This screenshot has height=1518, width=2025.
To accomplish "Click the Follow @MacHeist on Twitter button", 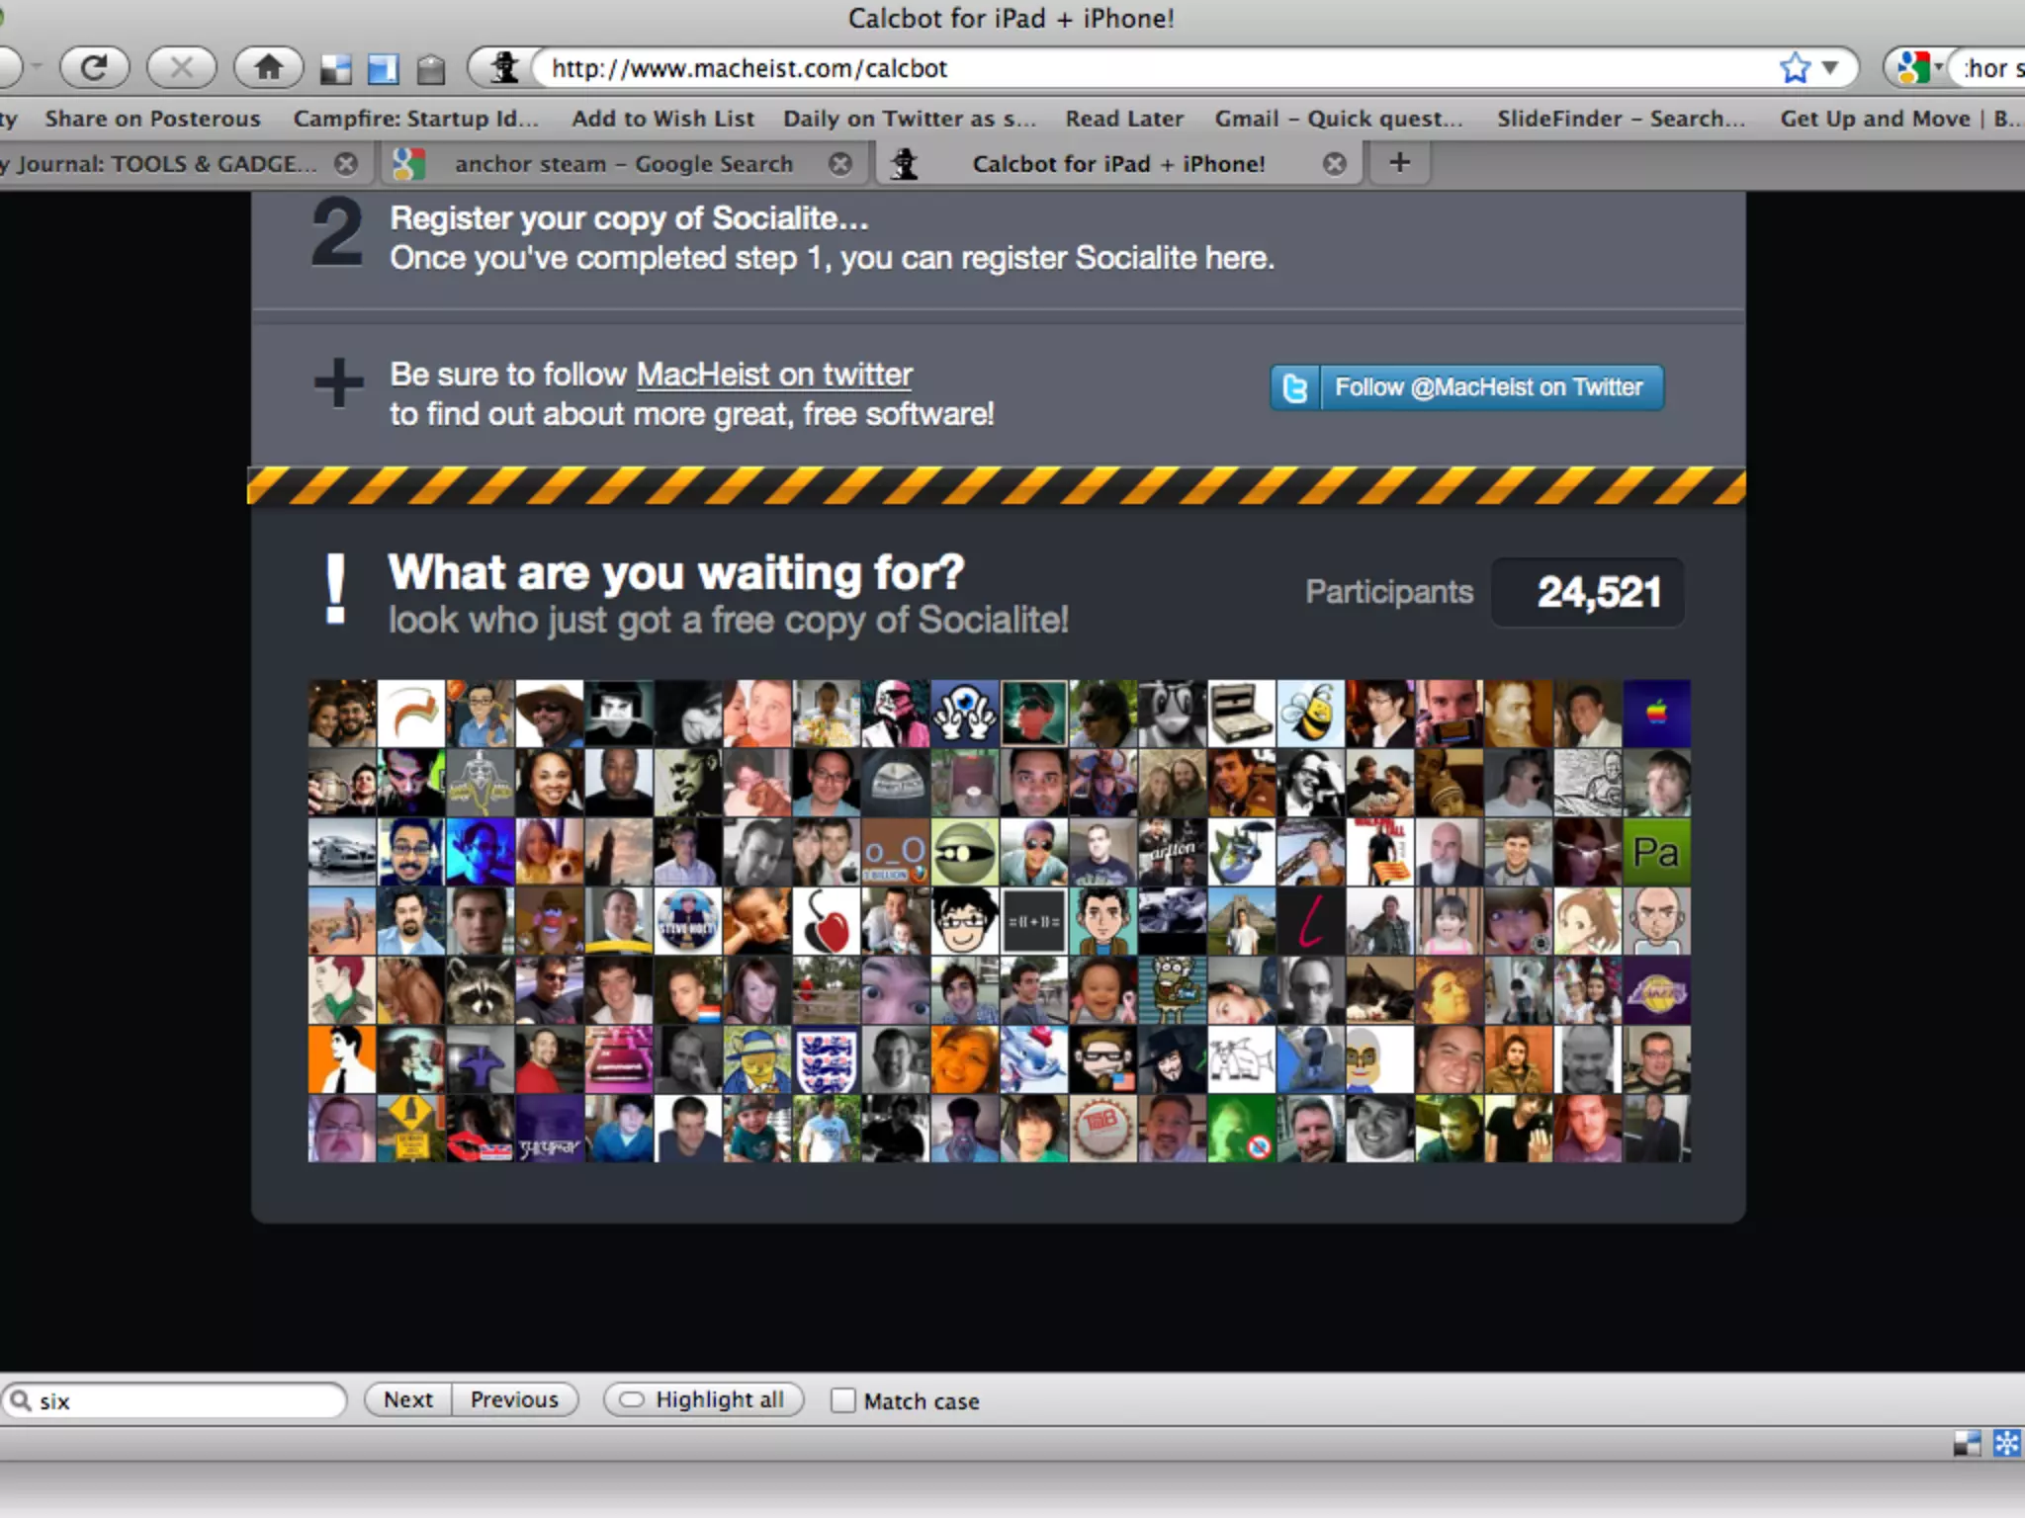I will 1466,387.
